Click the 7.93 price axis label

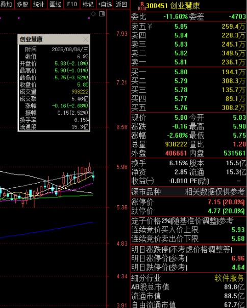(122, 34)
